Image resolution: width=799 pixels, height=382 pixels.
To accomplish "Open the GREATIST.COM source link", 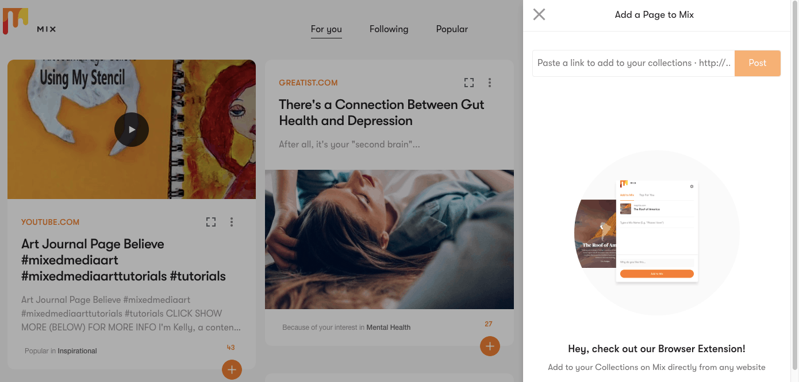I will (x=308, y=83).
